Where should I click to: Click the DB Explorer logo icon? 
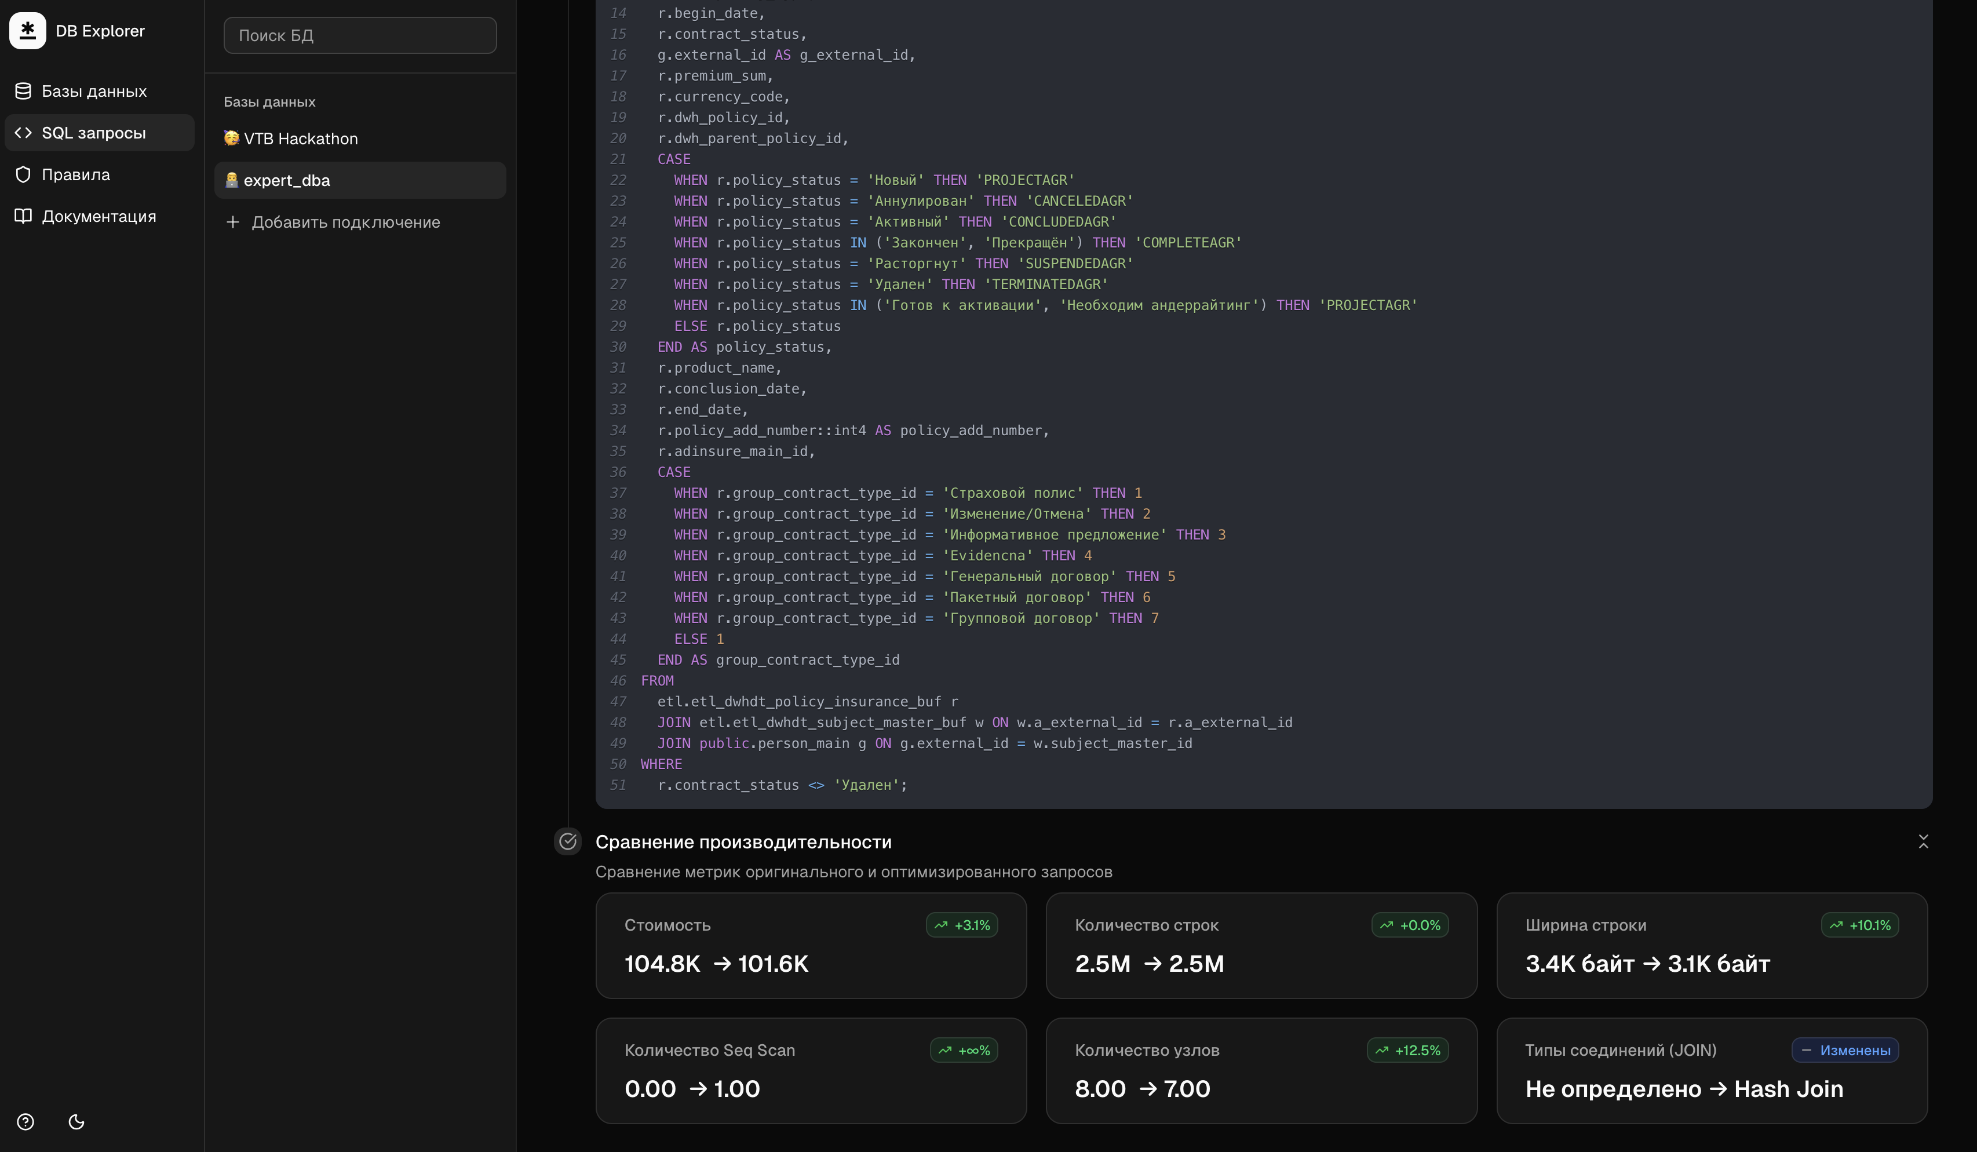(27, 31)
